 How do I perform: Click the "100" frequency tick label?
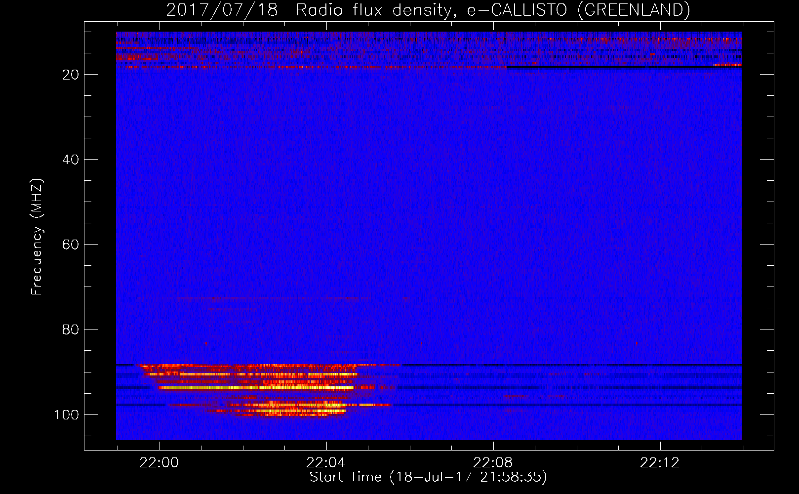(x=67, y=414)
